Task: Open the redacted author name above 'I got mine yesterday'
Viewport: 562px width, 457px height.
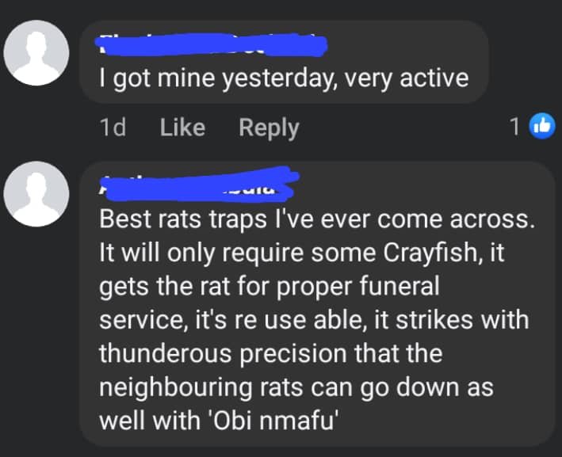Action: [206, 44]
